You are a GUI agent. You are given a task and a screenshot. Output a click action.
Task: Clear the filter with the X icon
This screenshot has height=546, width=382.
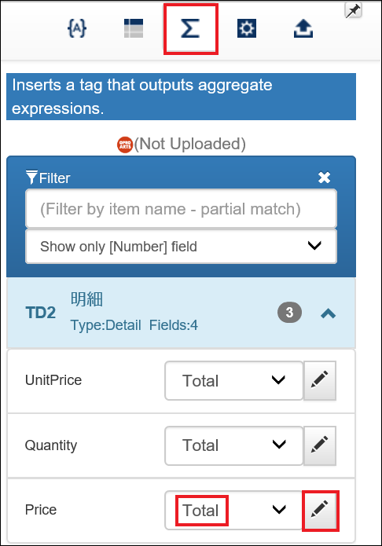324,178
